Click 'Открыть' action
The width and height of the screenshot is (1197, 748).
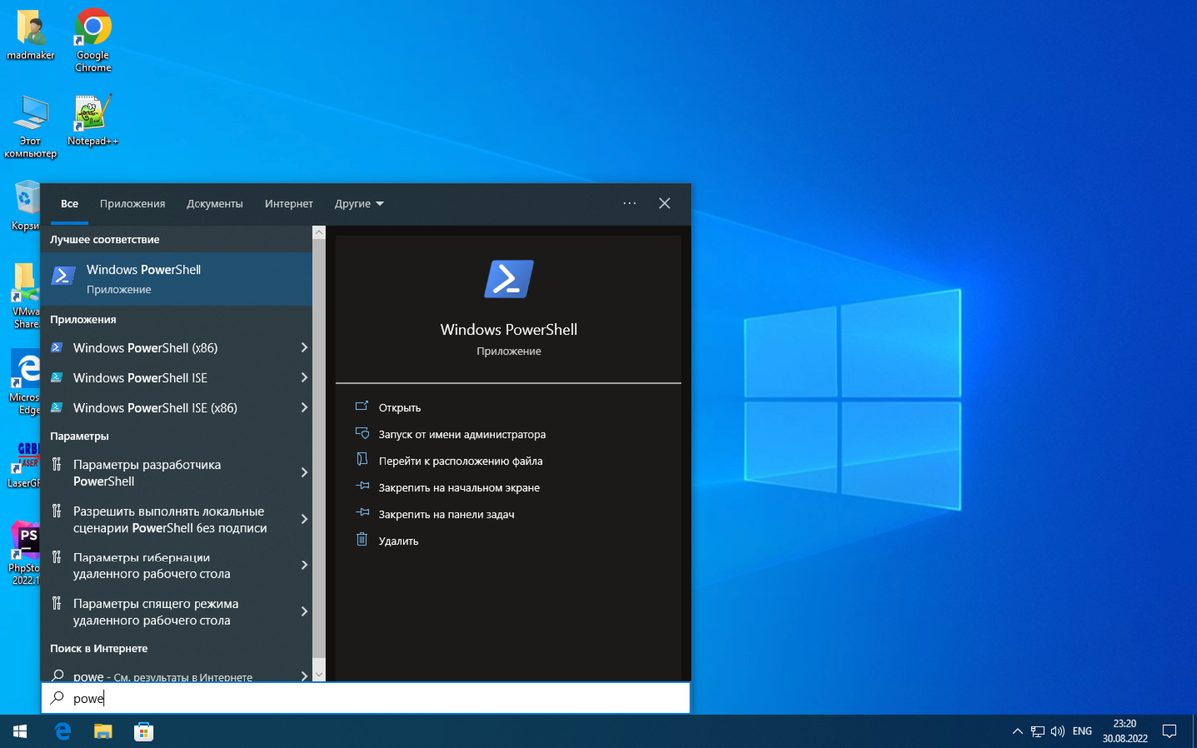[x=400, y=407]
